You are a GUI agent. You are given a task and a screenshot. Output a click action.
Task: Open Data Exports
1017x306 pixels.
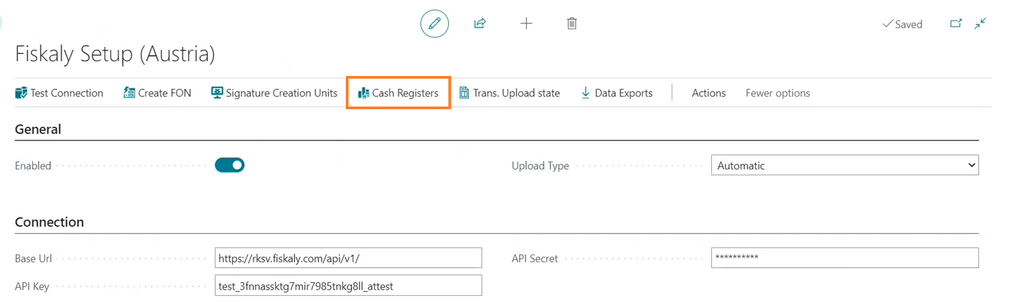click(617, 93)
